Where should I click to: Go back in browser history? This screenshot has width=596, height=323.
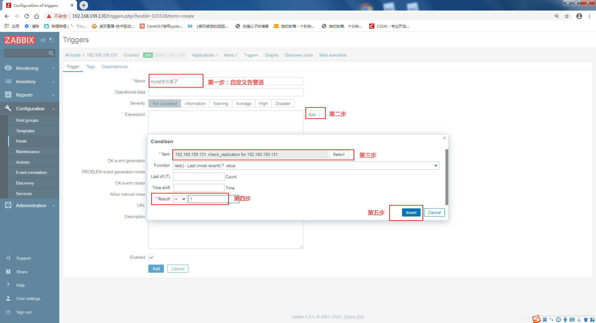7,16
